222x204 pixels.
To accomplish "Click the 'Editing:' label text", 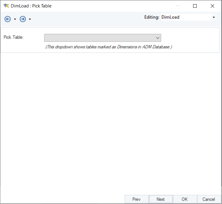I will point(152,17).
